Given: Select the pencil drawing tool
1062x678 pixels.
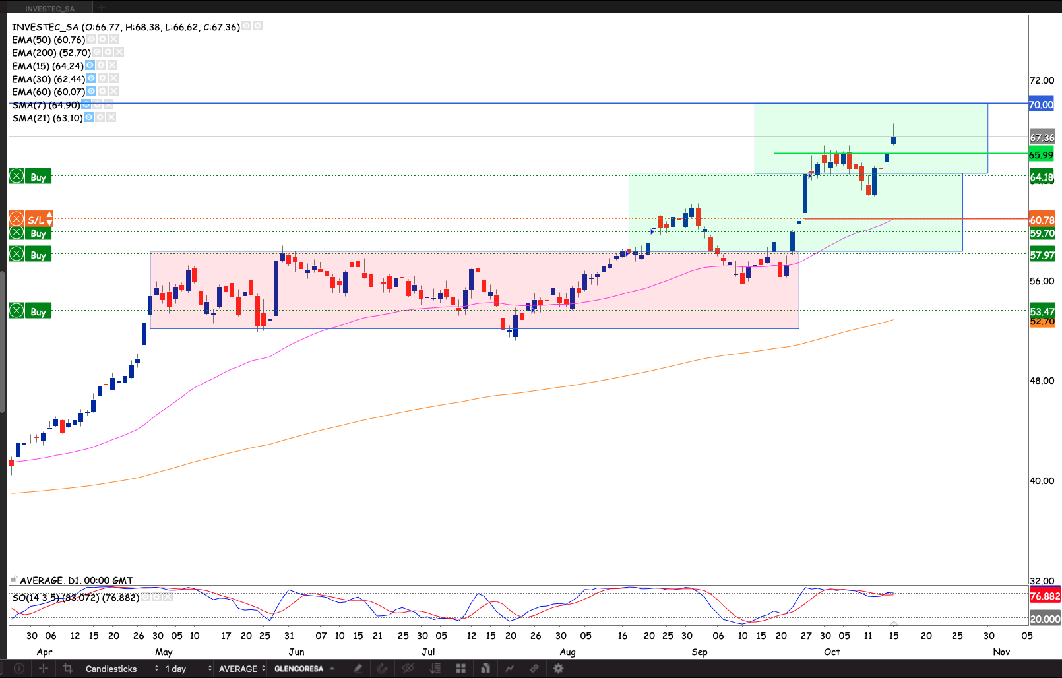Looking at the screenshot, I should 358,669.
